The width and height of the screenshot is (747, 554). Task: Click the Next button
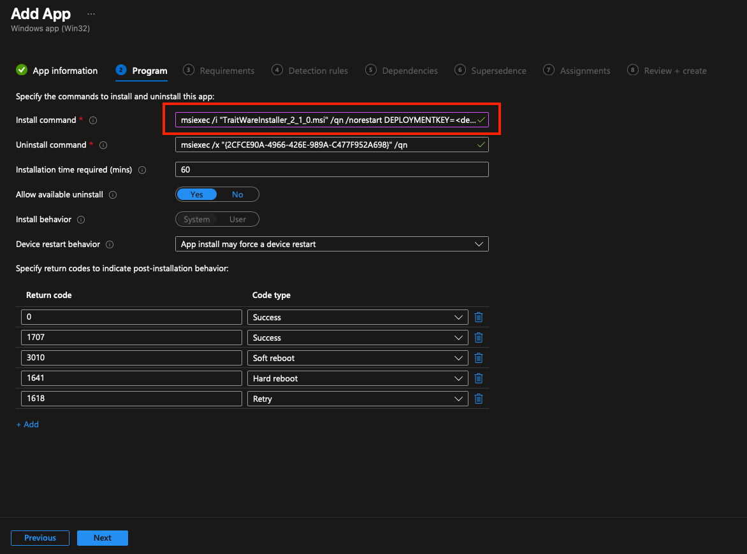102,538
